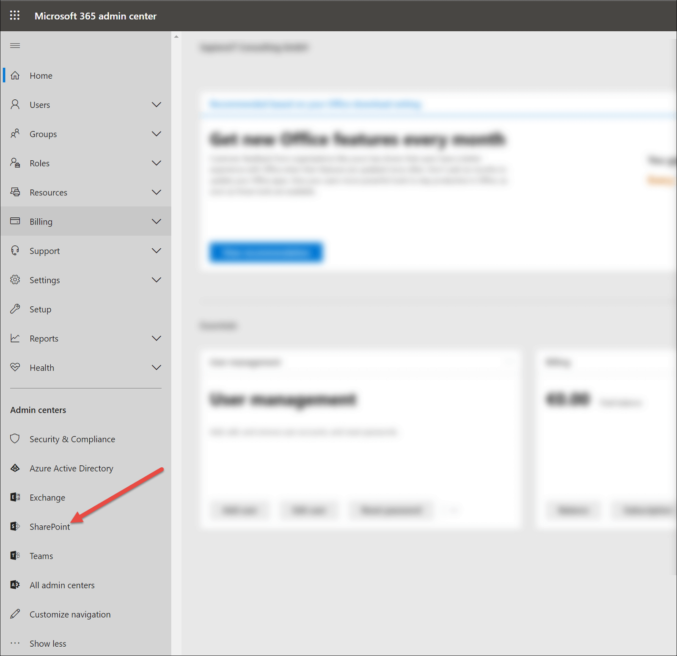Go to Home in navigation
The image size is (677, 656).
click(x=41, y=76)
